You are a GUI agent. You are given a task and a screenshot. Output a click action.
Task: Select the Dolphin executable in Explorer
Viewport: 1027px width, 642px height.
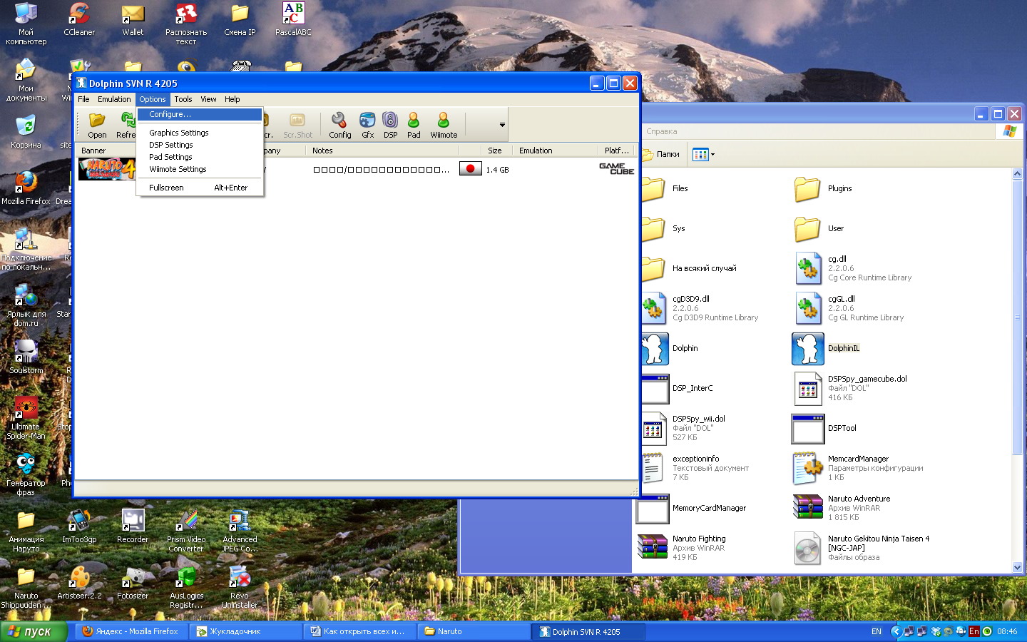pos(670,348)
